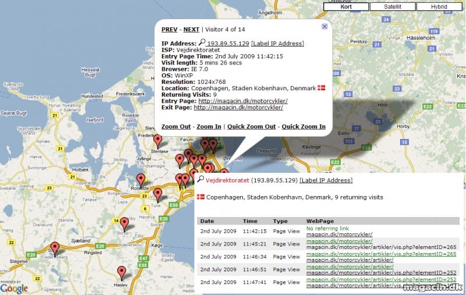Click 'Visit length: 5 mins 26 secs' line
This screenshot has height=295, width=466.
(202, 63)
